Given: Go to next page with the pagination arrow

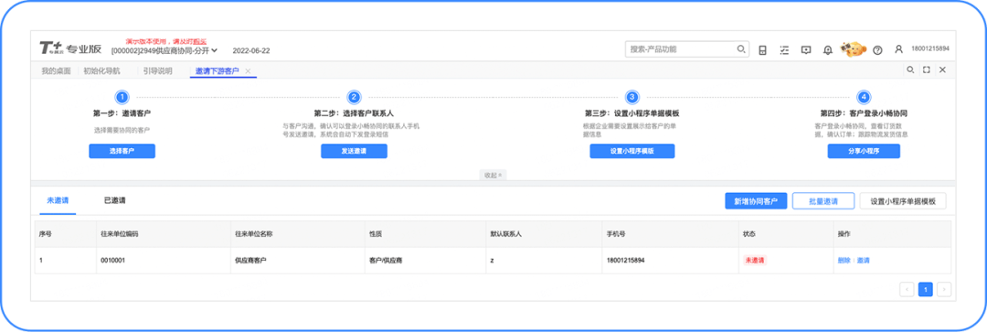Looking at the screenshot, I should coord(943,289).
